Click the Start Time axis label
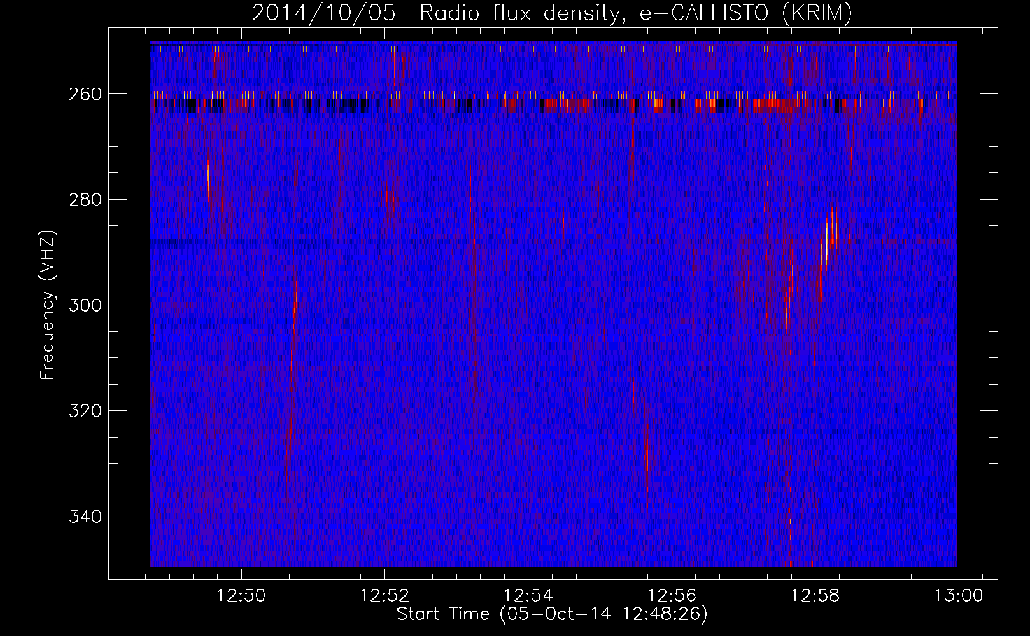1030x636 pixels. pos(552,614)
